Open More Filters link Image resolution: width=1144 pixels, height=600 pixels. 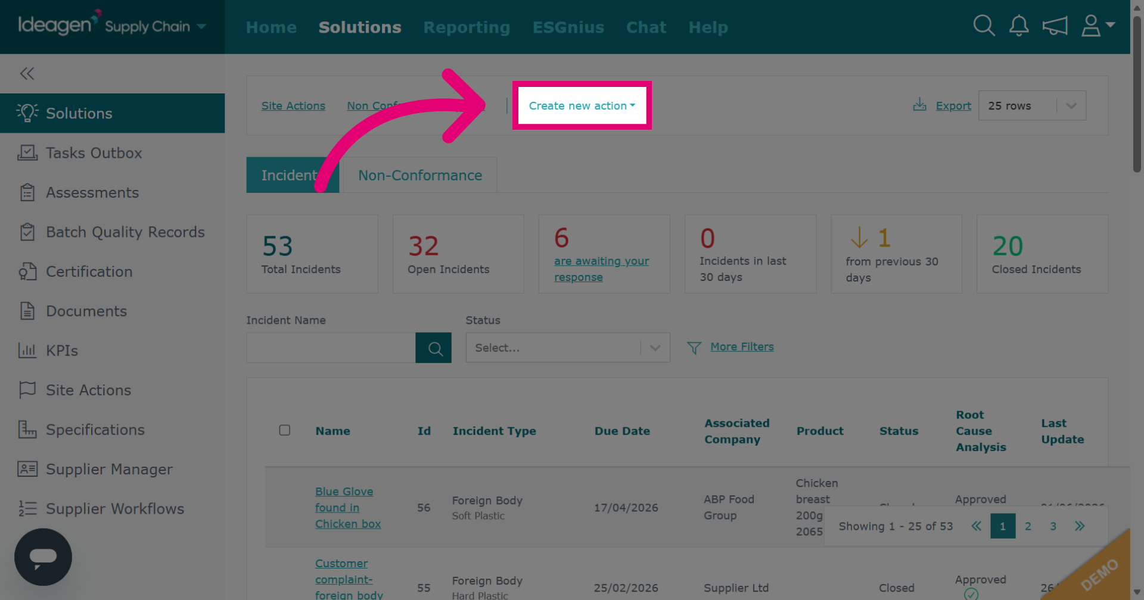(742, 346)
